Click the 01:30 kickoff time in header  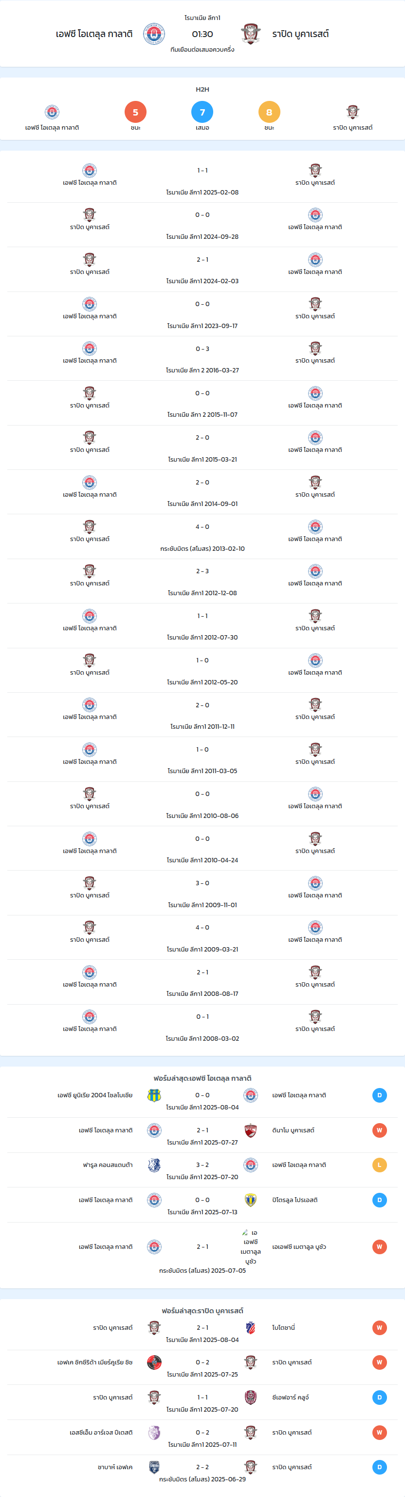click(x=202, y=34)
